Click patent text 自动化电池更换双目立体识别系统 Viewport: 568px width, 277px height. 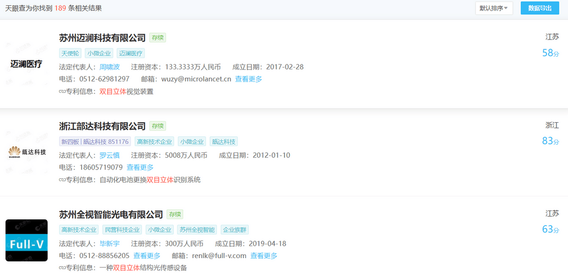tap(150, 180)
